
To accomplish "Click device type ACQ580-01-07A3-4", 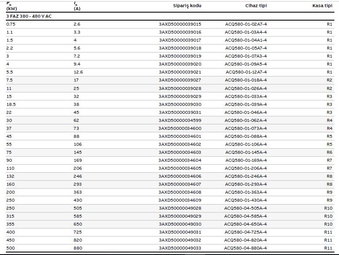I will click(x=246, y=56).
